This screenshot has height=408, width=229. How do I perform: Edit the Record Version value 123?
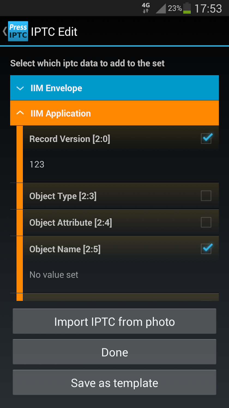37,164
